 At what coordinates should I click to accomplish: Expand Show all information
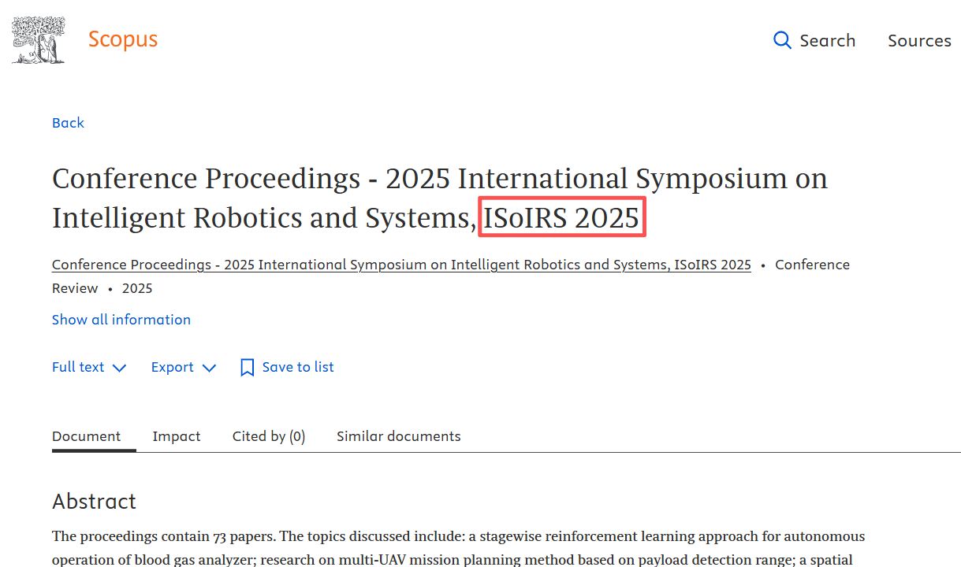(121, 320)
